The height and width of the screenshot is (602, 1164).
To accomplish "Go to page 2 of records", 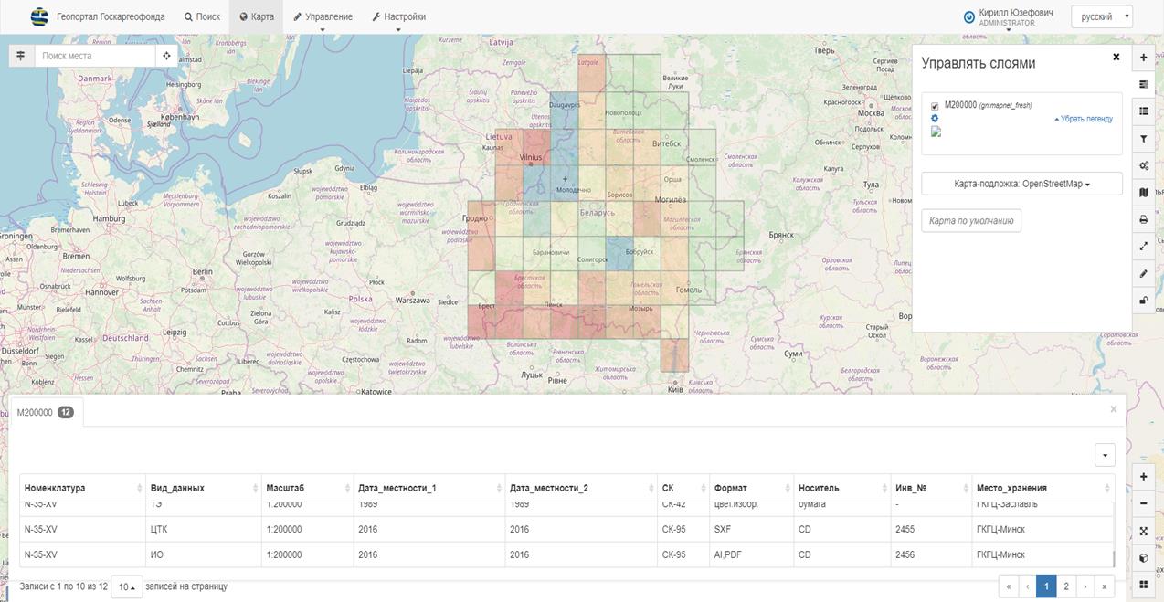I will [x=1065, y=586].
